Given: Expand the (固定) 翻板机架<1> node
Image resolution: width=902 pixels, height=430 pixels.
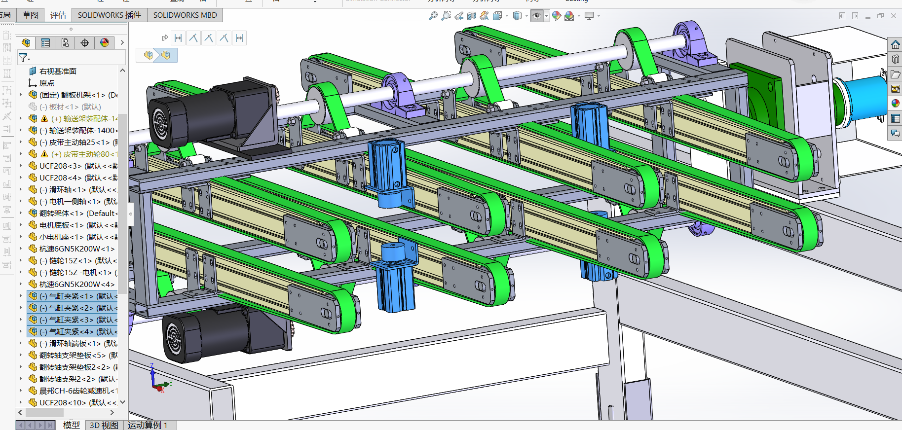Looking at the screenshot, I should click(20, 95).
